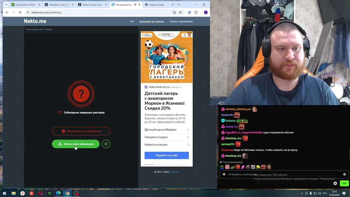This screenshot has width=350, height=197.
Task: Mute audio on the Чат рулетка tab
Action: click(135, 5)
